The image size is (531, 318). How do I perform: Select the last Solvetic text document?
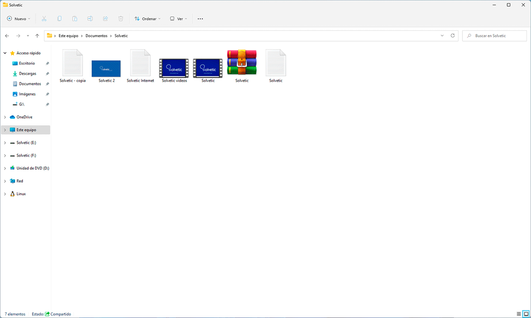(276, 66)
